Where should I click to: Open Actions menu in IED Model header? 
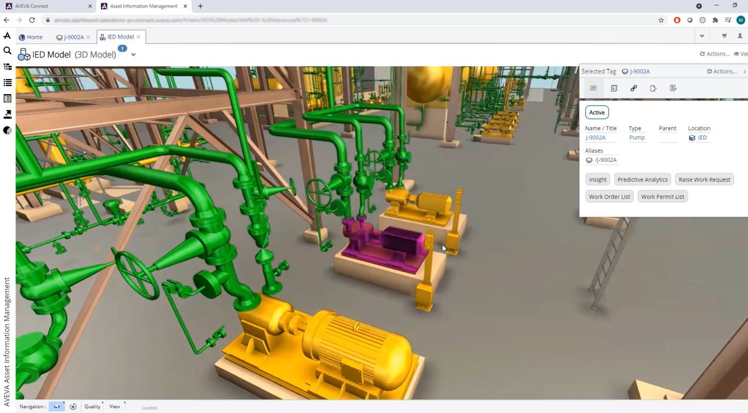[x=715, y=54]
